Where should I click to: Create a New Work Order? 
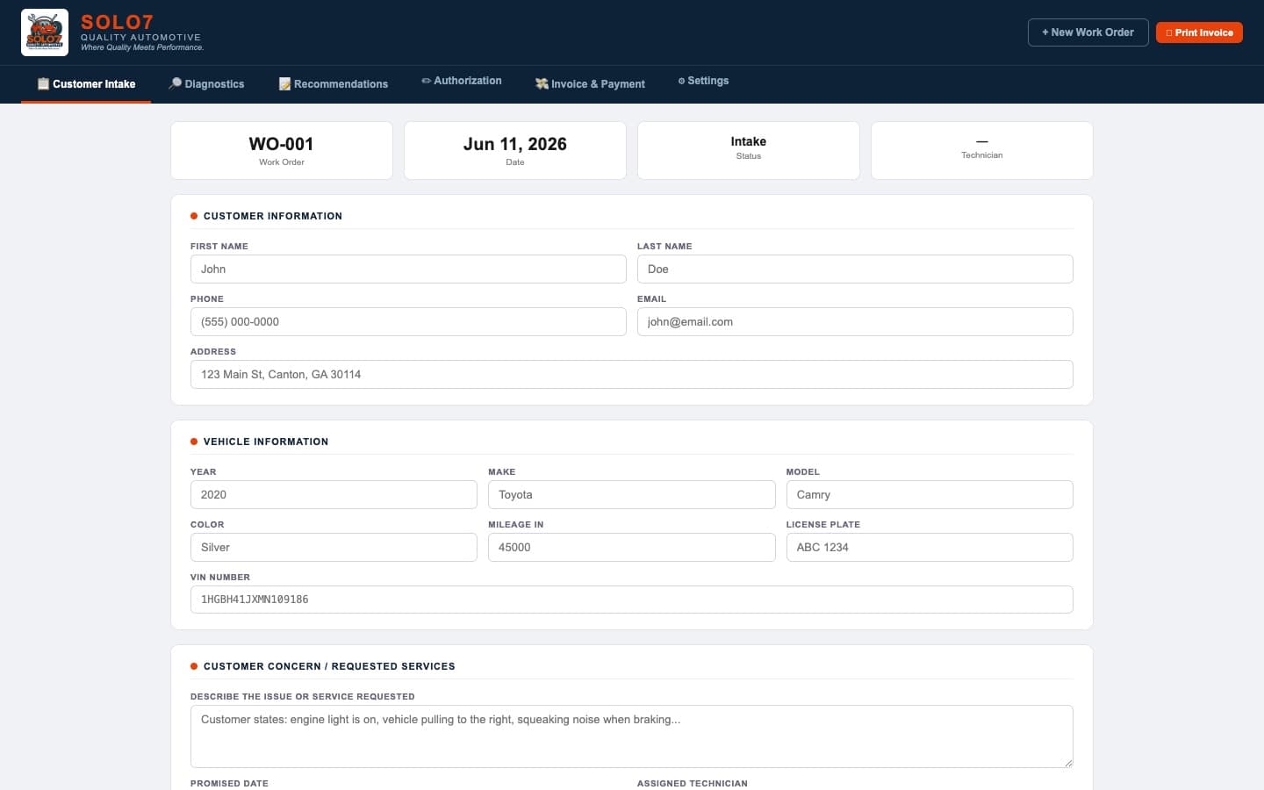pyautogui.click(x=1088, y=32)
